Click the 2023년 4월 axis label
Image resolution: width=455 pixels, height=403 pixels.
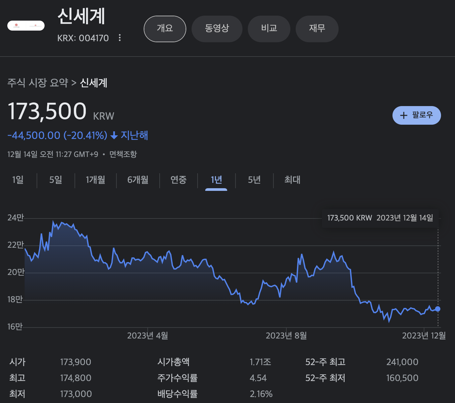[x=148, y=336]
